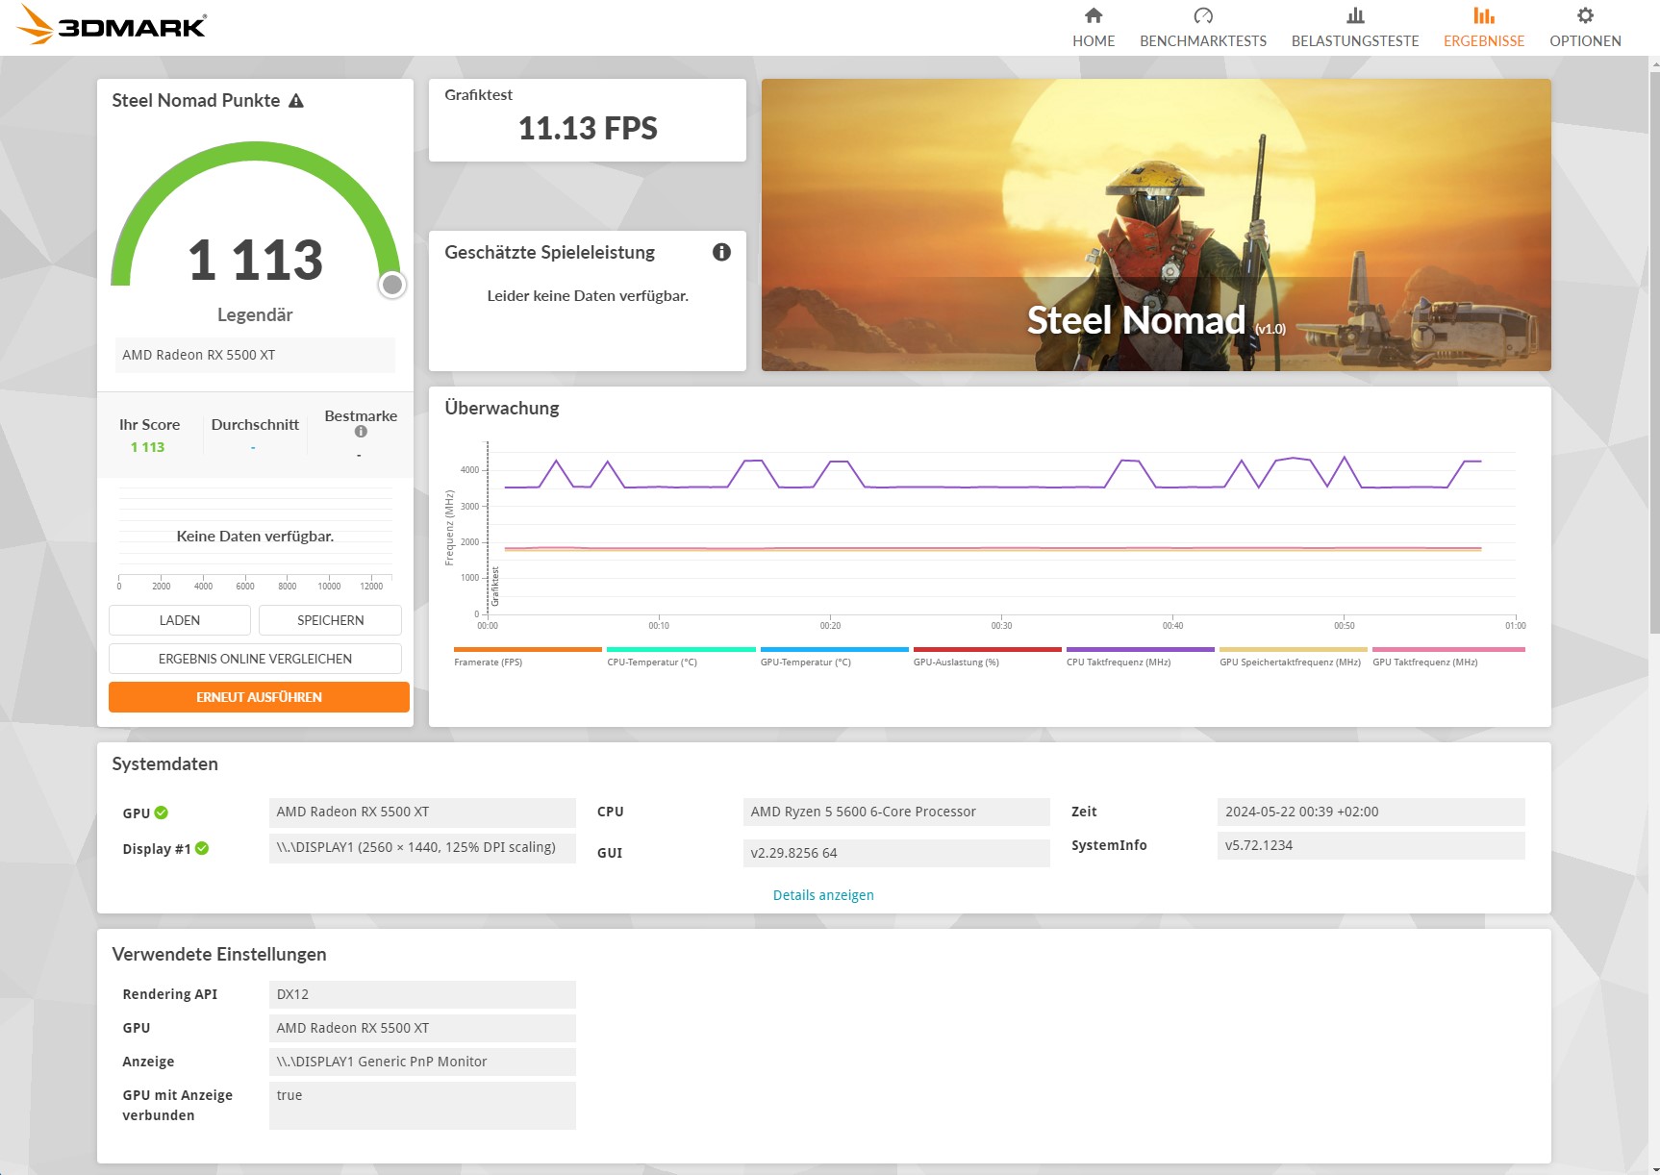1660x1175 pixels.
Task: Click the CPU value AMD Ryzen 5 5600 field
Action: (x=896, y=812)
